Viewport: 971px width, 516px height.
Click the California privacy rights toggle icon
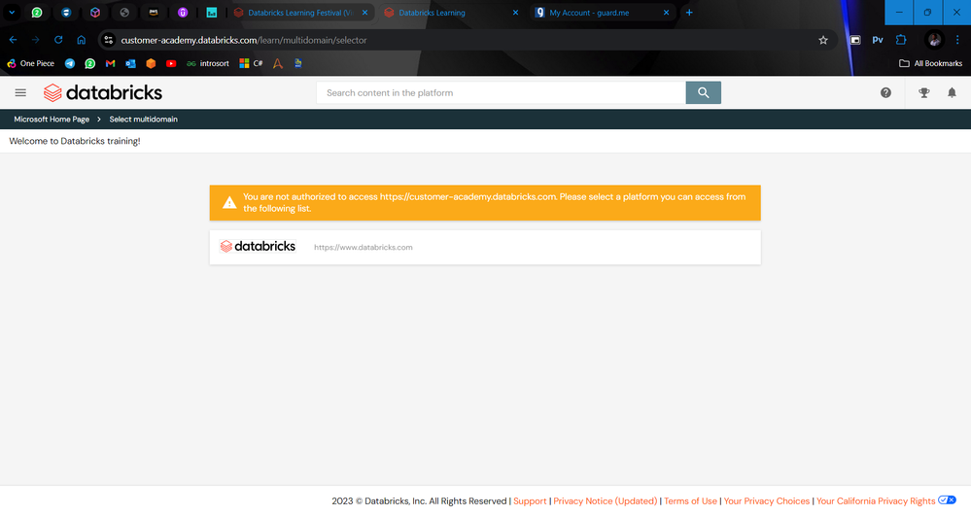pos(947,499)
